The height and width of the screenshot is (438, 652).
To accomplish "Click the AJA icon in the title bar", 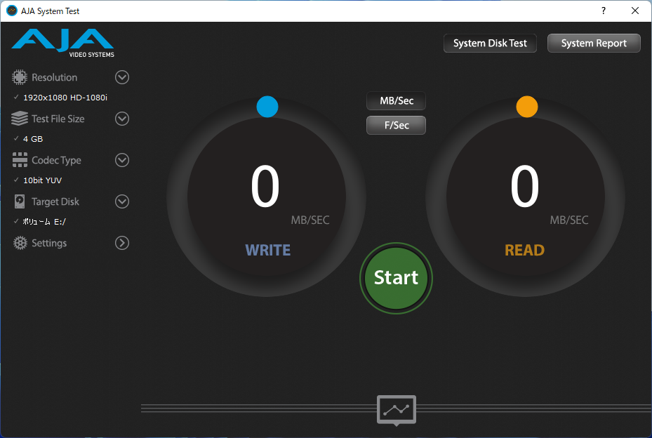I will click(x=11, y=11).
